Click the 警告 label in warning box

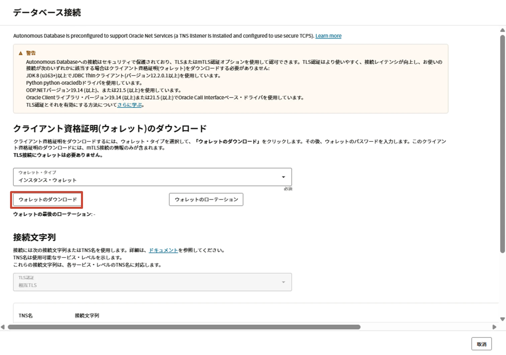tap(31, 53)
